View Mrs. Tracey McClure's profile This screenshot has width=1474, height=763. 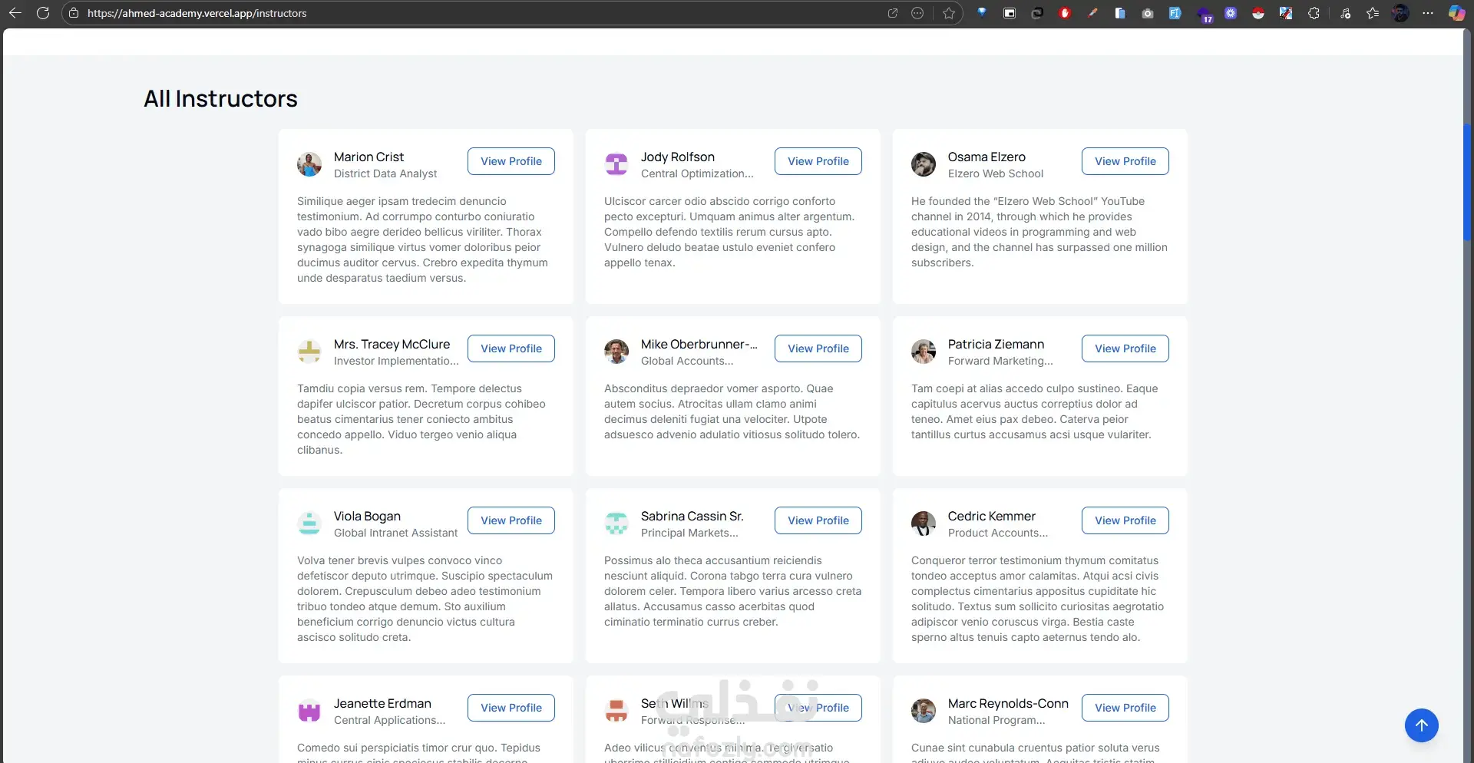click(511, 348)
